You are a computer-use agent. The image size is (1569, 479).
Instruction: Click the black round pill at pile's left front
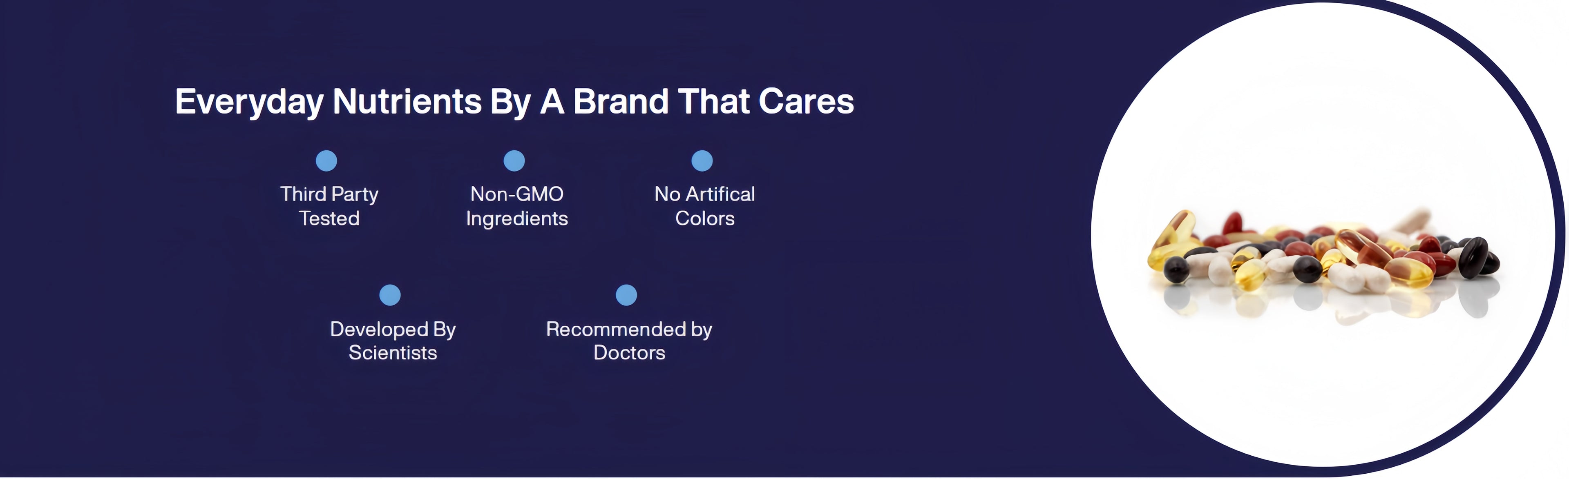tap(1176, 270)
